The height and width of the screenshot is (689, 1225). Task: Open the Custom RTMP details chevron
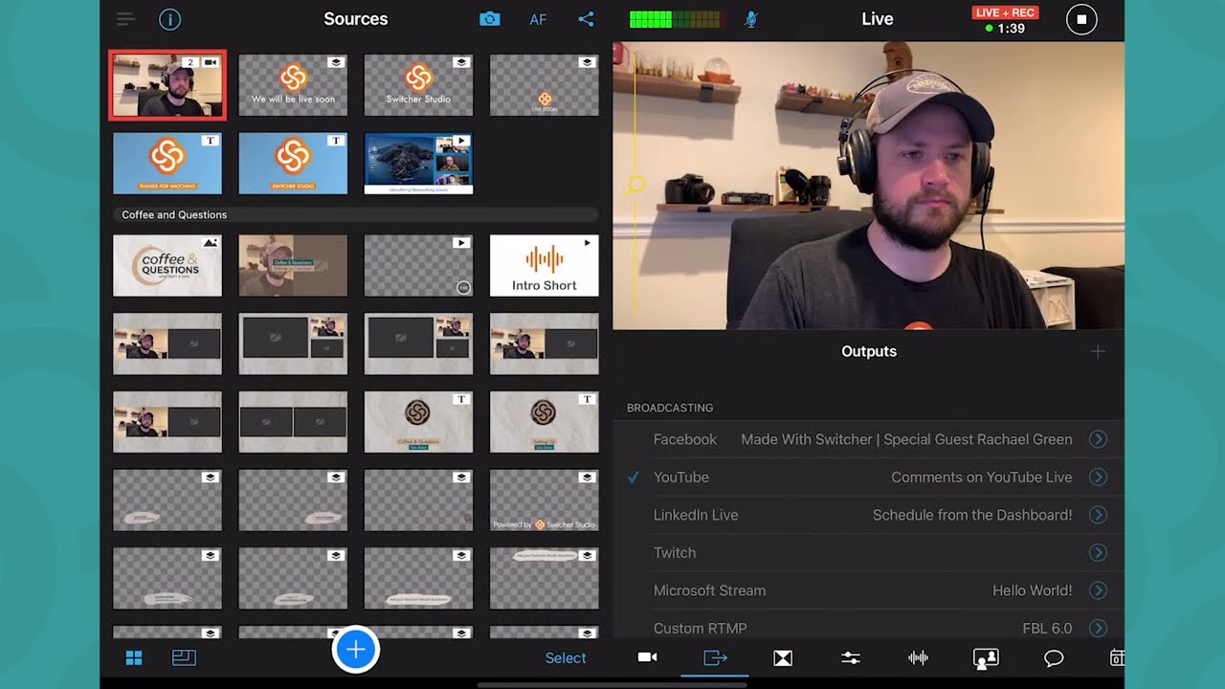point(1098,629)
